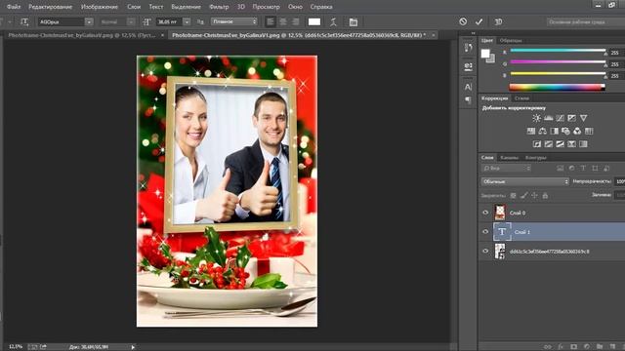Open the Текст menu
Screen dimensions: 625x351
click(156, 7)
